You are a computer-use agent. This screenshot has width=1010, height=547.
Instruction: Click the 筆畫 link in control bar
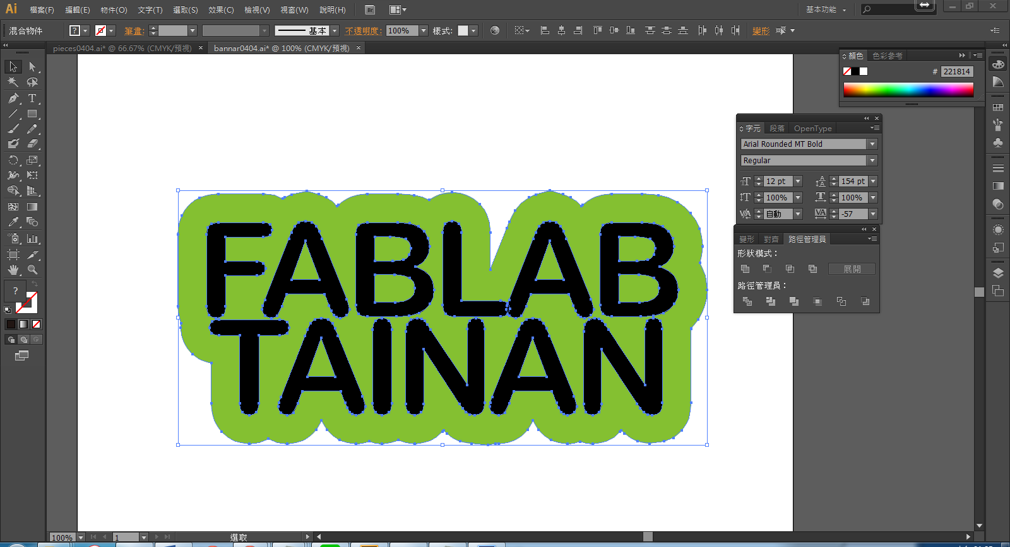pos(133,30)
